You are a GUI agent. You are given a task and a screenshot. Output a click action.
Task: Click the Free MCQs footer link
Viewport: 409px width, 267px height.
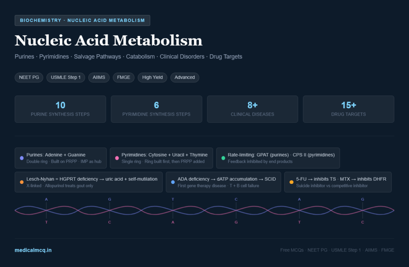tap(292, 250)
